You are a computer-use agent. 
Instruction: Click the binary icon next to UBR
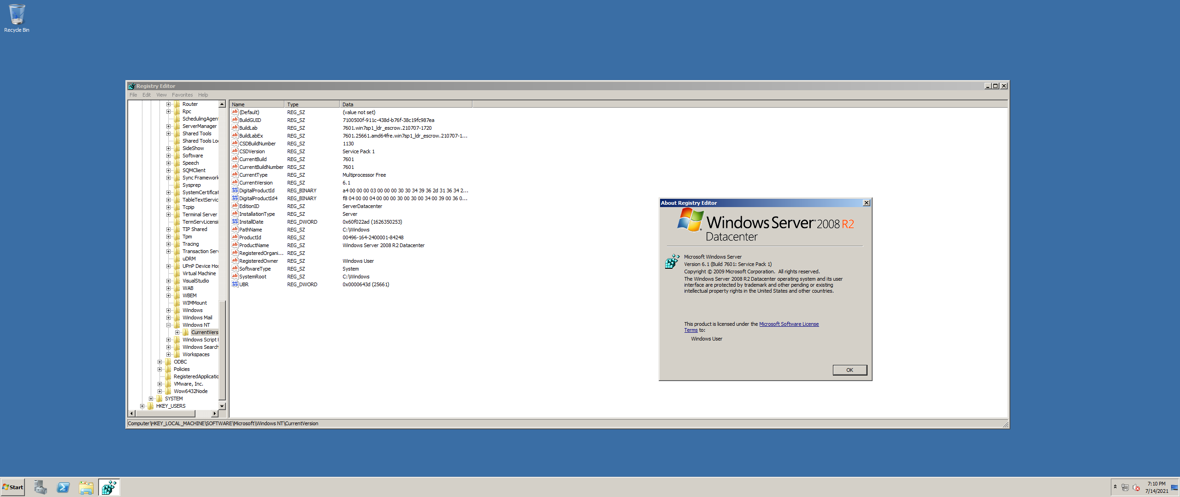coord(235,284)
